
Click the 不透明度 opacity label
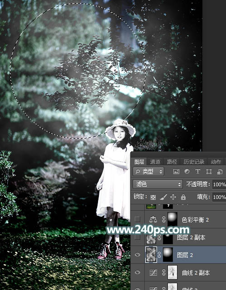pos(198,184)
